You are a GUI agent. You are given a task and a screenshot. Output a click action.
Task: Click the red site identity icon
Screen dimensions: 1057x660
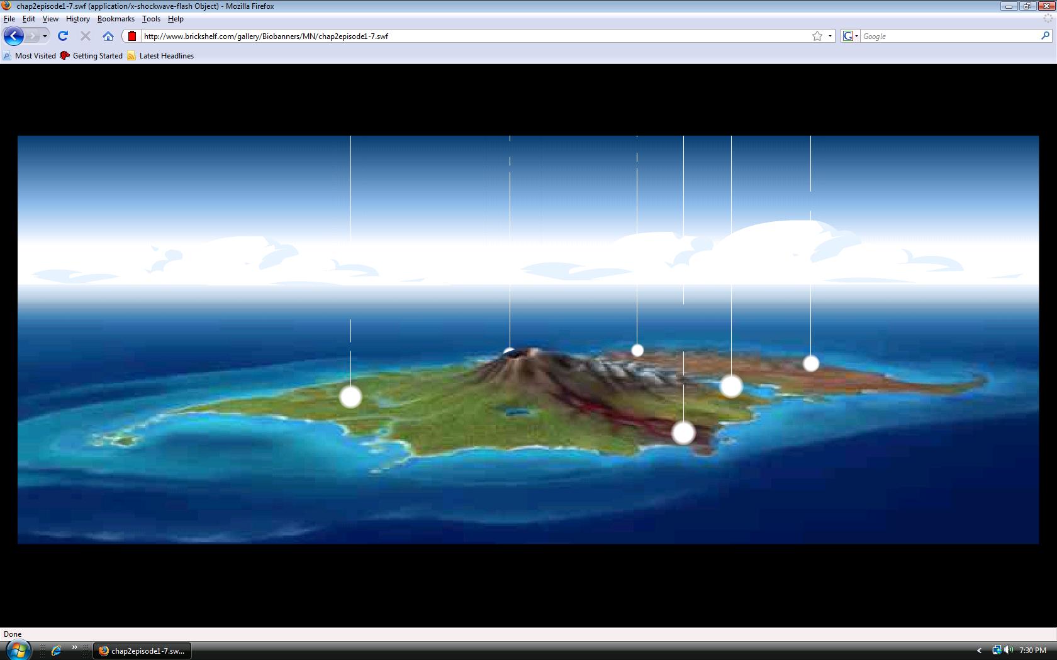[131, 36]
